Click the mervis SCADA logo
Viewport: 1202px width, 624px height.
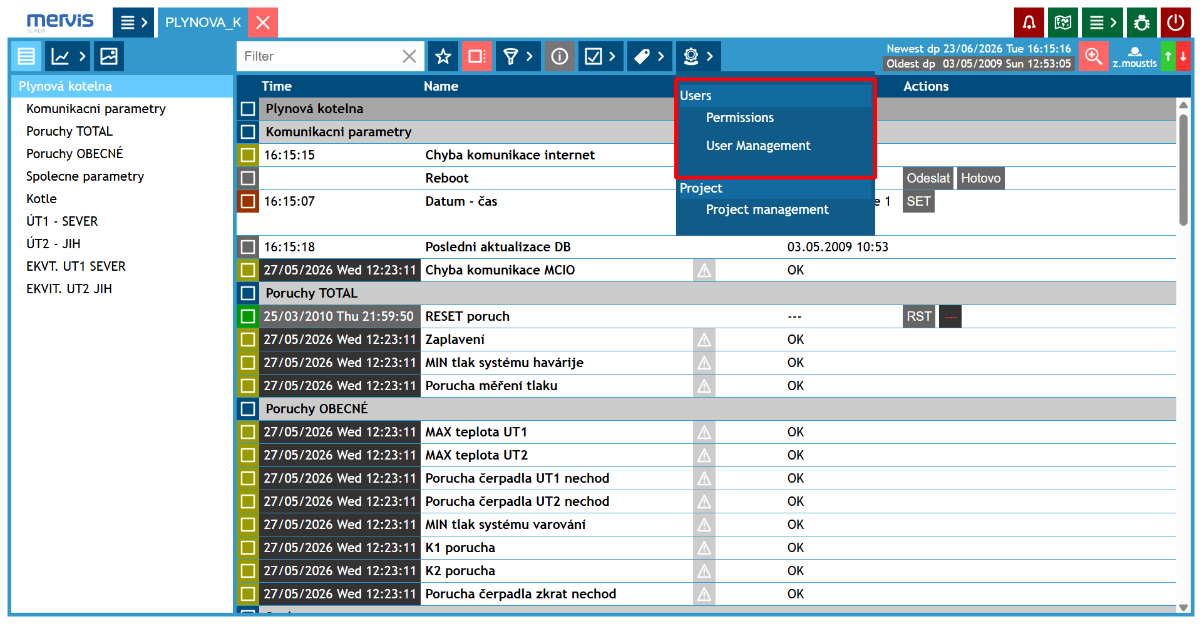click(x=60, y=23)
